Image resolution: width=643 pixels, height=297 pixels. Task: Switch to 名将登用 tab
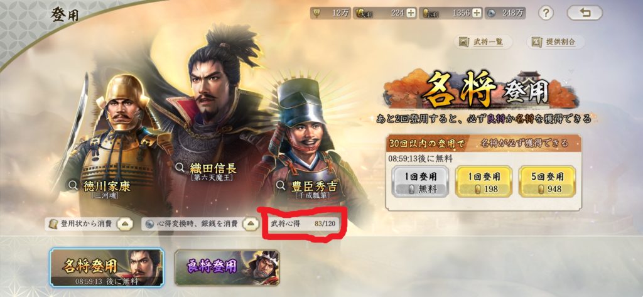tap(107, 267)
